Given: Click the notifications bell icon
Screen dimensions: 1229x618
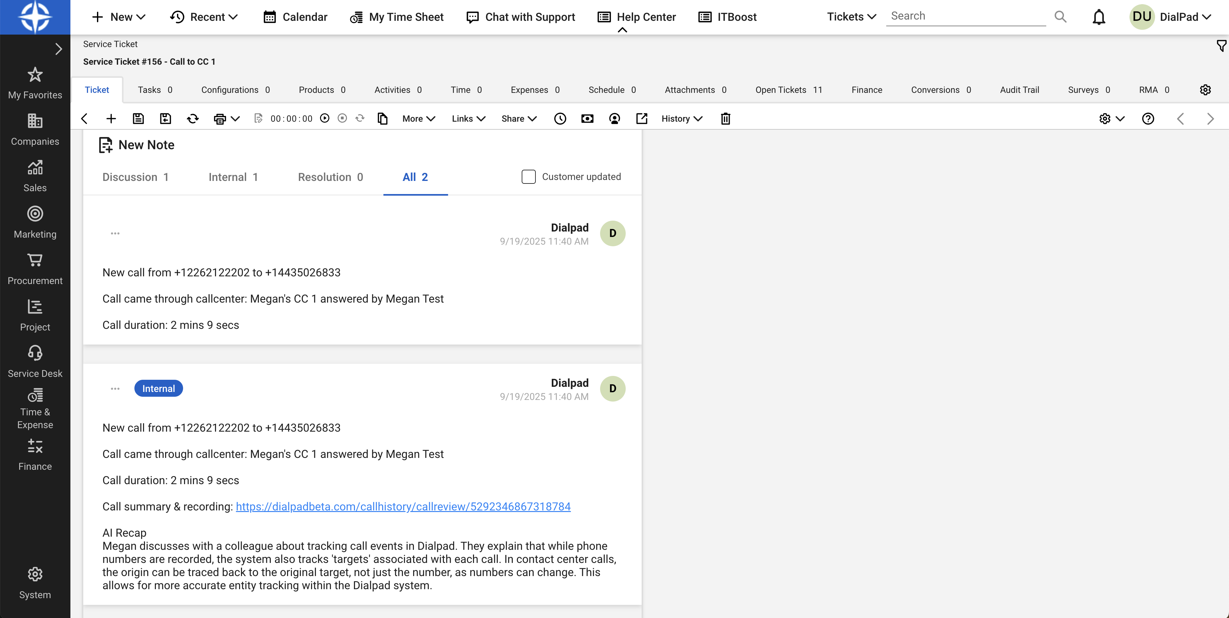Looking at the screenshot, I should [x=1099, y=17].
